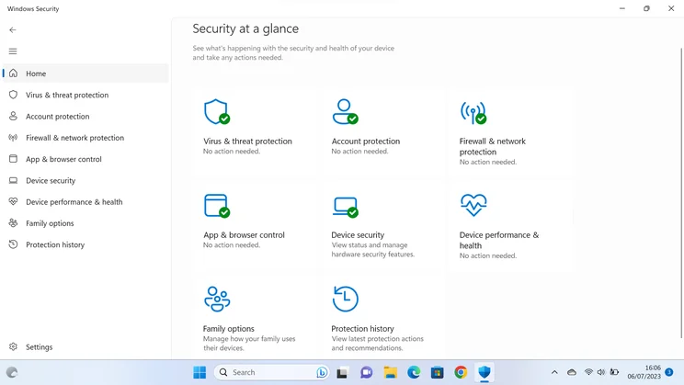Open the App & browser control tile icon
The image size is (684, 385).
coord(217,206)
